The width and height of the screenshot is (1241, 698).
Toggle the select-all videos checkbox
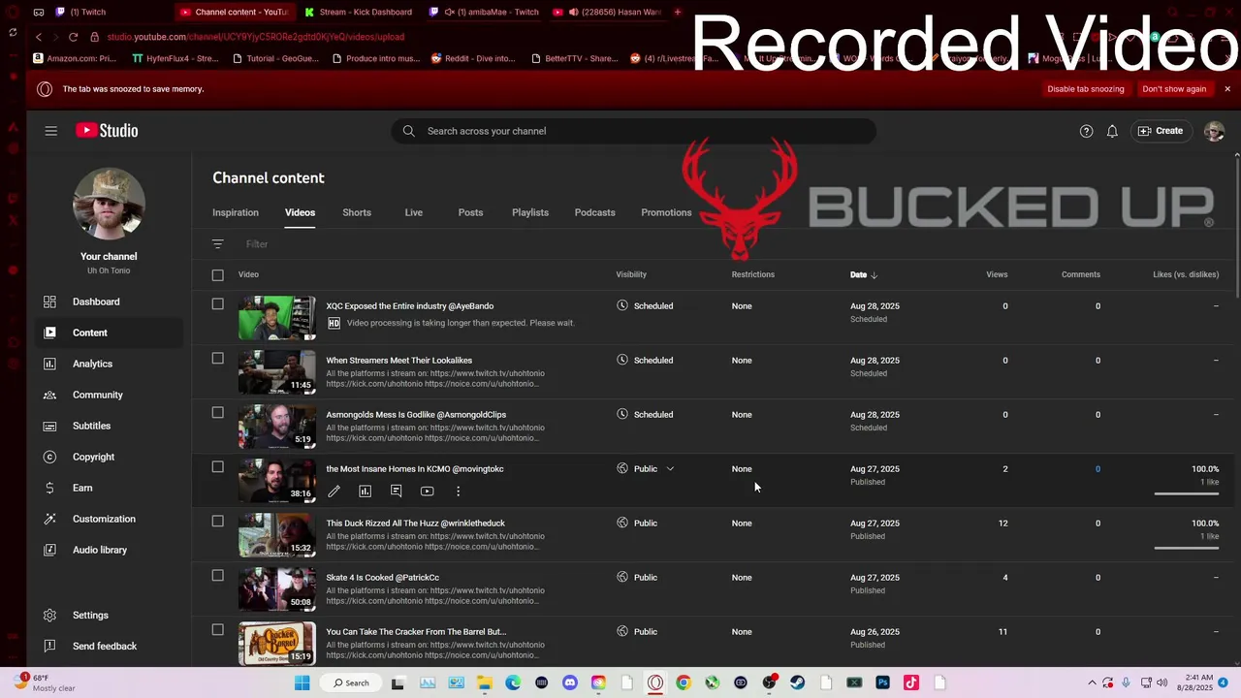point(217,275)
